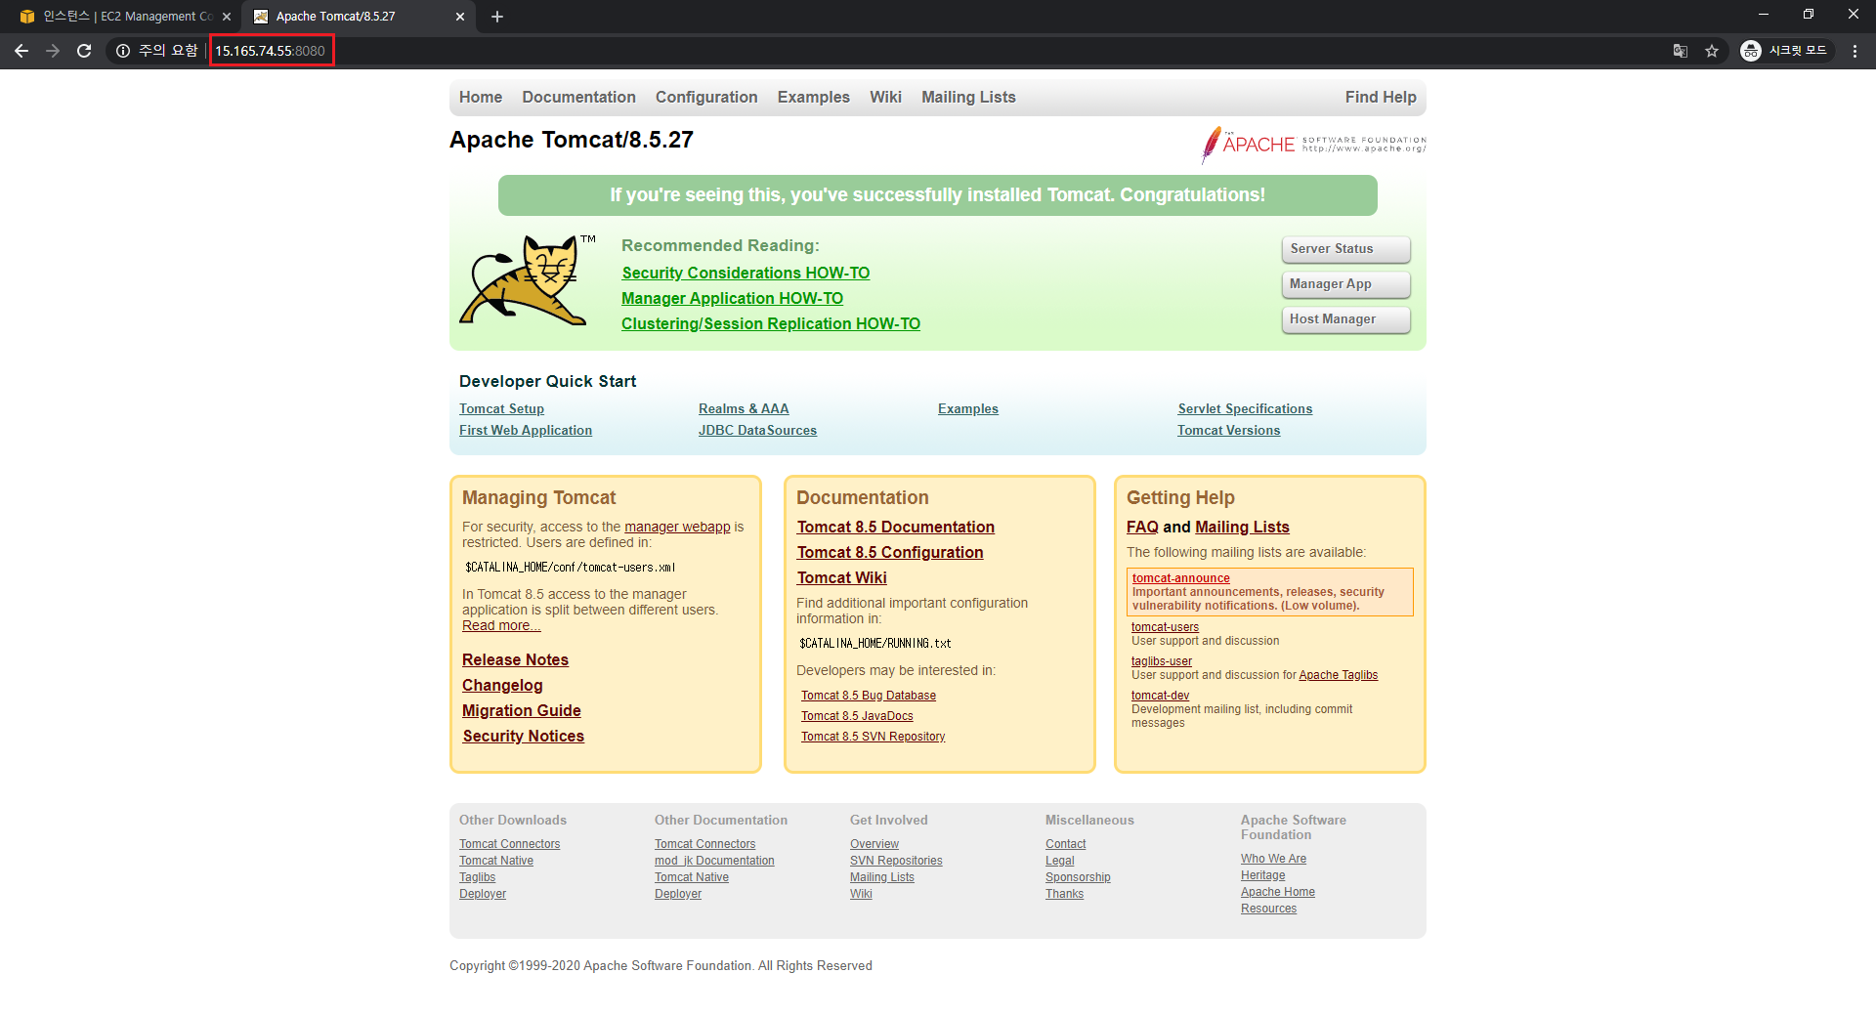Open the Release Notes link
The image size is (1876, 1016).
click(515, 660)
